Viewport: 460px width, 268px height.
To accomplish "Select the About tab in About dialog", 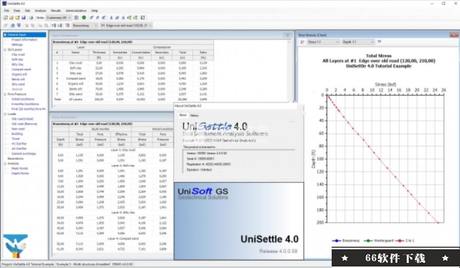I will (183, 115).
